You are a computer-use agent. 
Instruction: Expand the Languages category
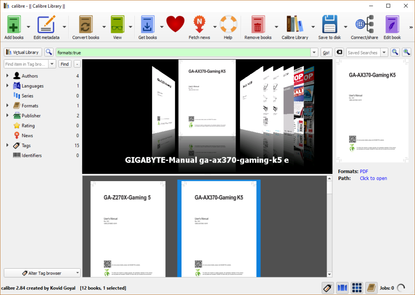(7, 86)
